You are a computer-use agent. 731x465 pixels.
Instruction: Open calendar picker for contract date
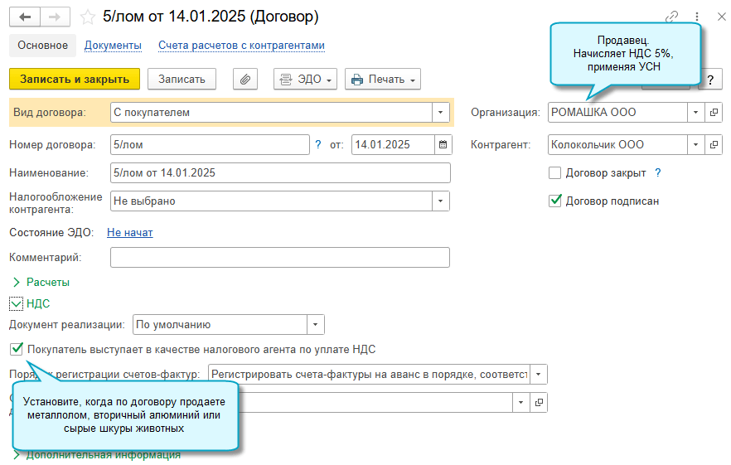coord(443,144)
